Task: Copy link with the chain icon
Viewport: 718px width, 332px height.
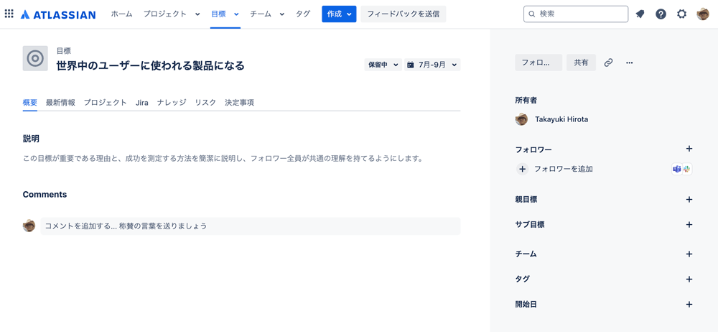Action: [x=608, y=63]
